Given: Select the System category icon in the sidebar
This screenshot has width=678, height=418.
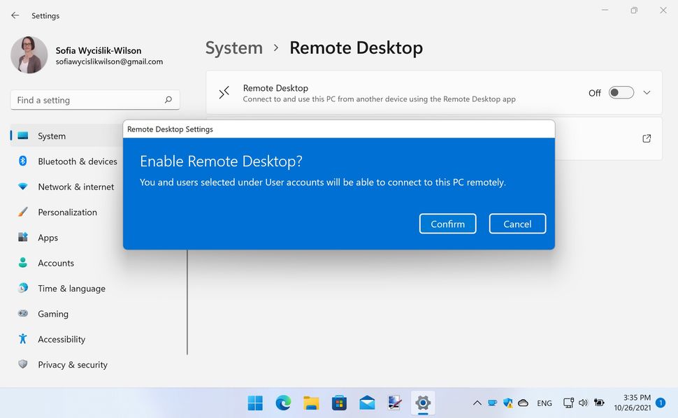Looking at the screenshot, I should (21, 136).
